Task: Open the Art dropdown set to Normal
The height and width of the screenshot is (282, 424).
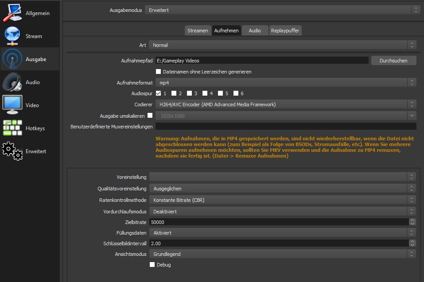Action: coord(282,45)
